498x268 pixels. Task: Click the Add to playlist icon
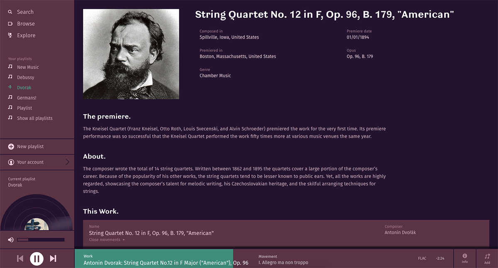(x=487, y=256)
